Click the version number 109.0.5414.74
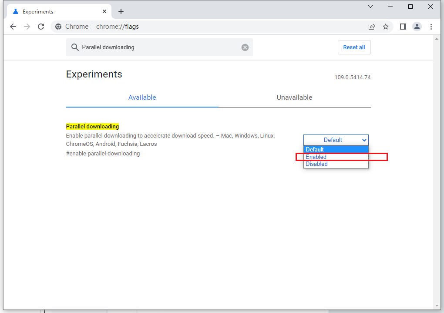The height and width of the screenshot is (313, 444). [353, 77]
